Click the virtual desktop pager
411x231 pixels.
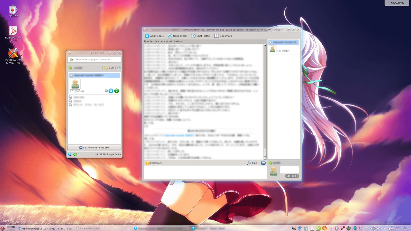tap(11, 228)
